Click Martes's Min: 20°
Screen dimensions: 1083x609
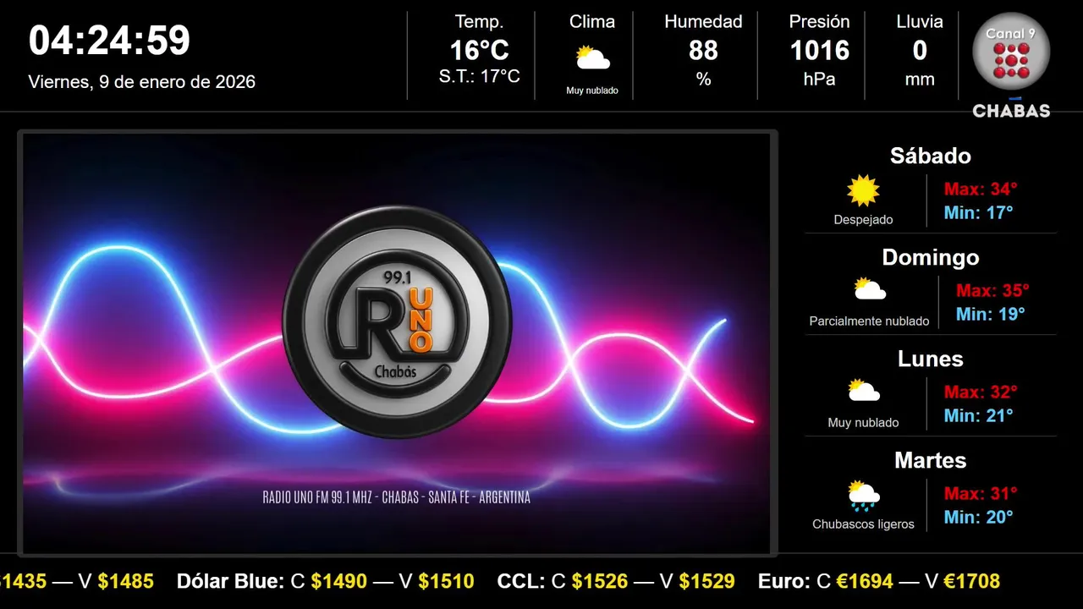tap(979, 518)
